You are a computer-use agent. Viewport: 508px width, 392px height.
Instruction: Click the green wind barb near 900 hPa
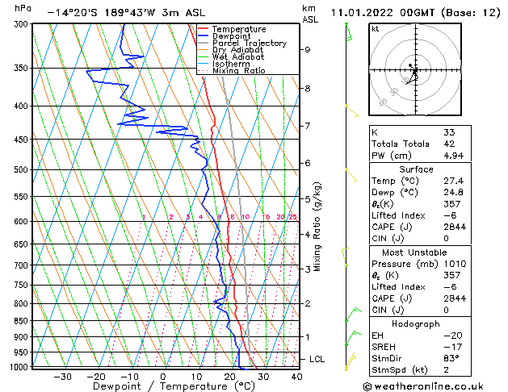[353, 338]
